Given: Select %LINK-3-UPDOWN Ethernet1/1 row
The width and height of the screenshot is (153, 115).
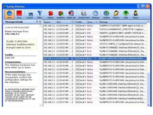Looking at the screenshot, I should [95, 91].
